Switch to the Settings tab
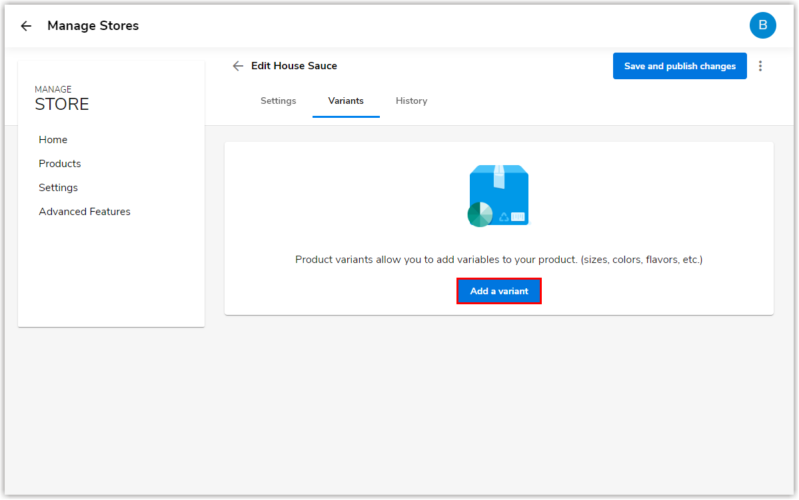The image size is (799, 500). [x=279, y=101]
